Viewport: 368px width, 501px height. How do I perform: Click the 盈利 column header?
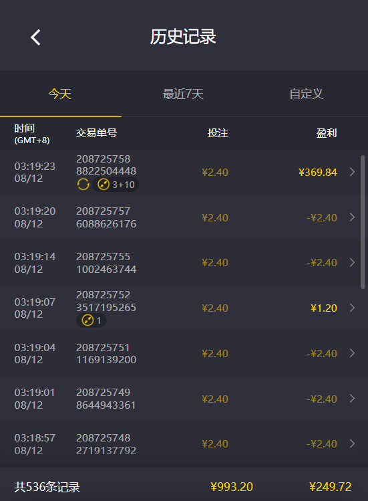click(326, 133)
